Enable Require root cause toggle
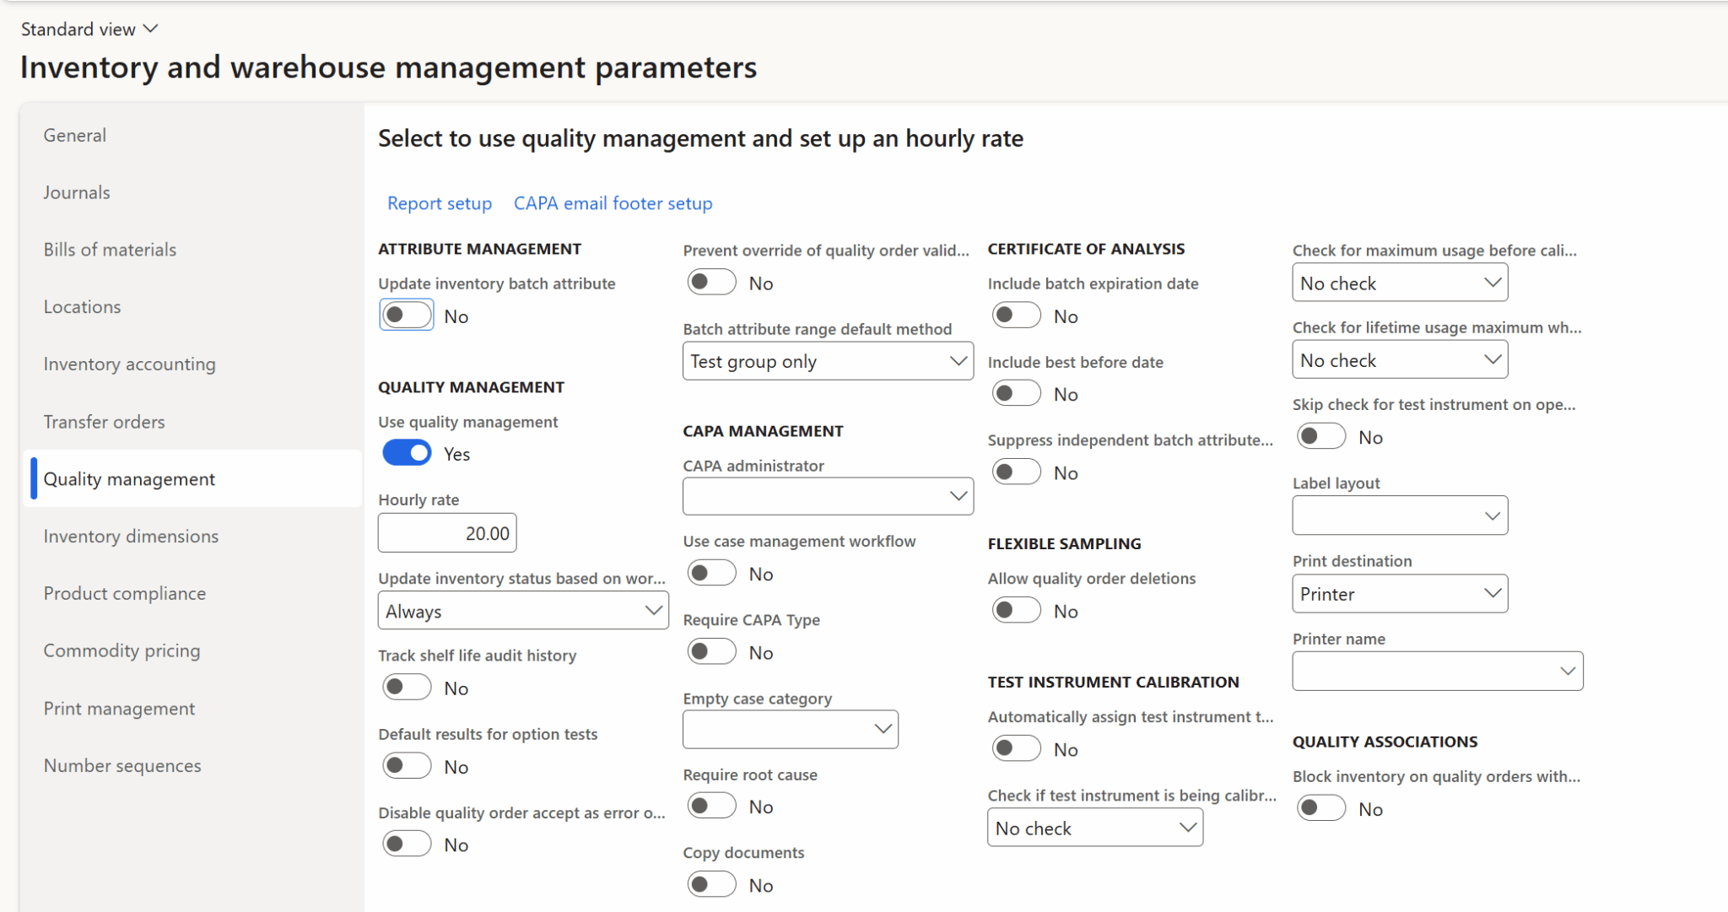This screenshot has width=1728, height=912. click(711, 806)
